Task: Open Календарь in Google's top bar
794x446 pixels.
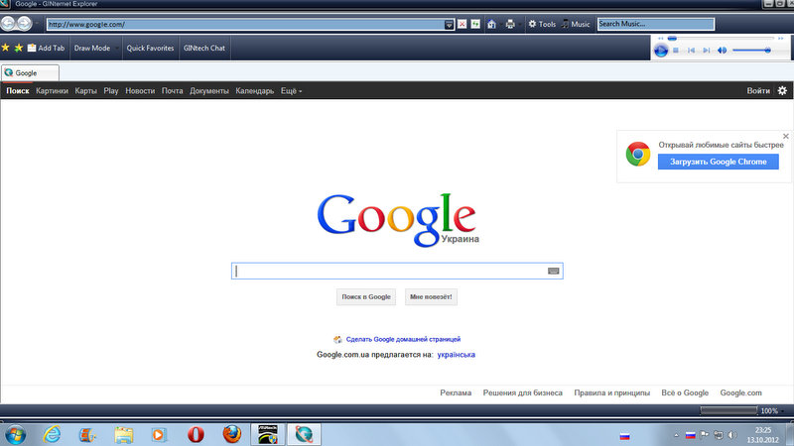Action: point(255,91)
